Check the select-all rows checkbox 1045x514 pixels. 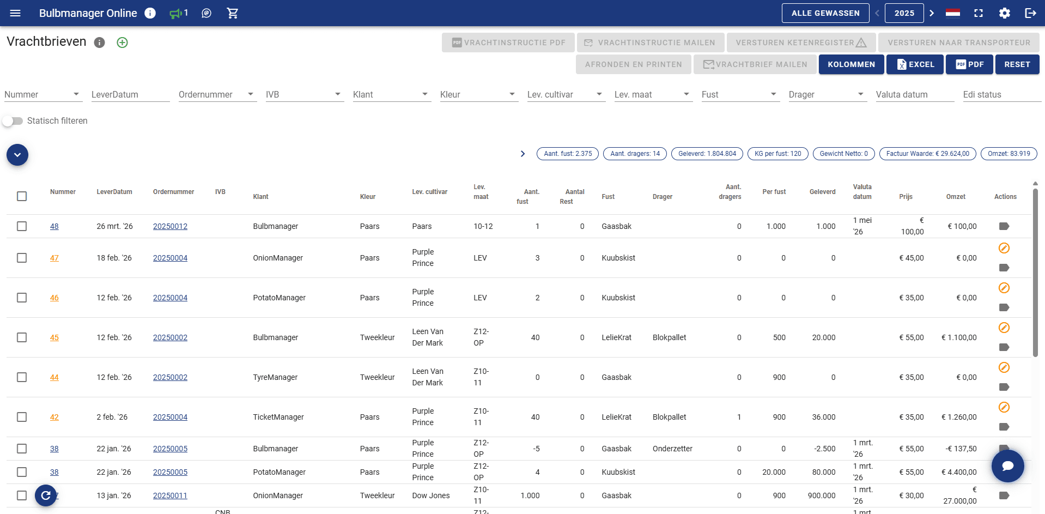[22, 196]
